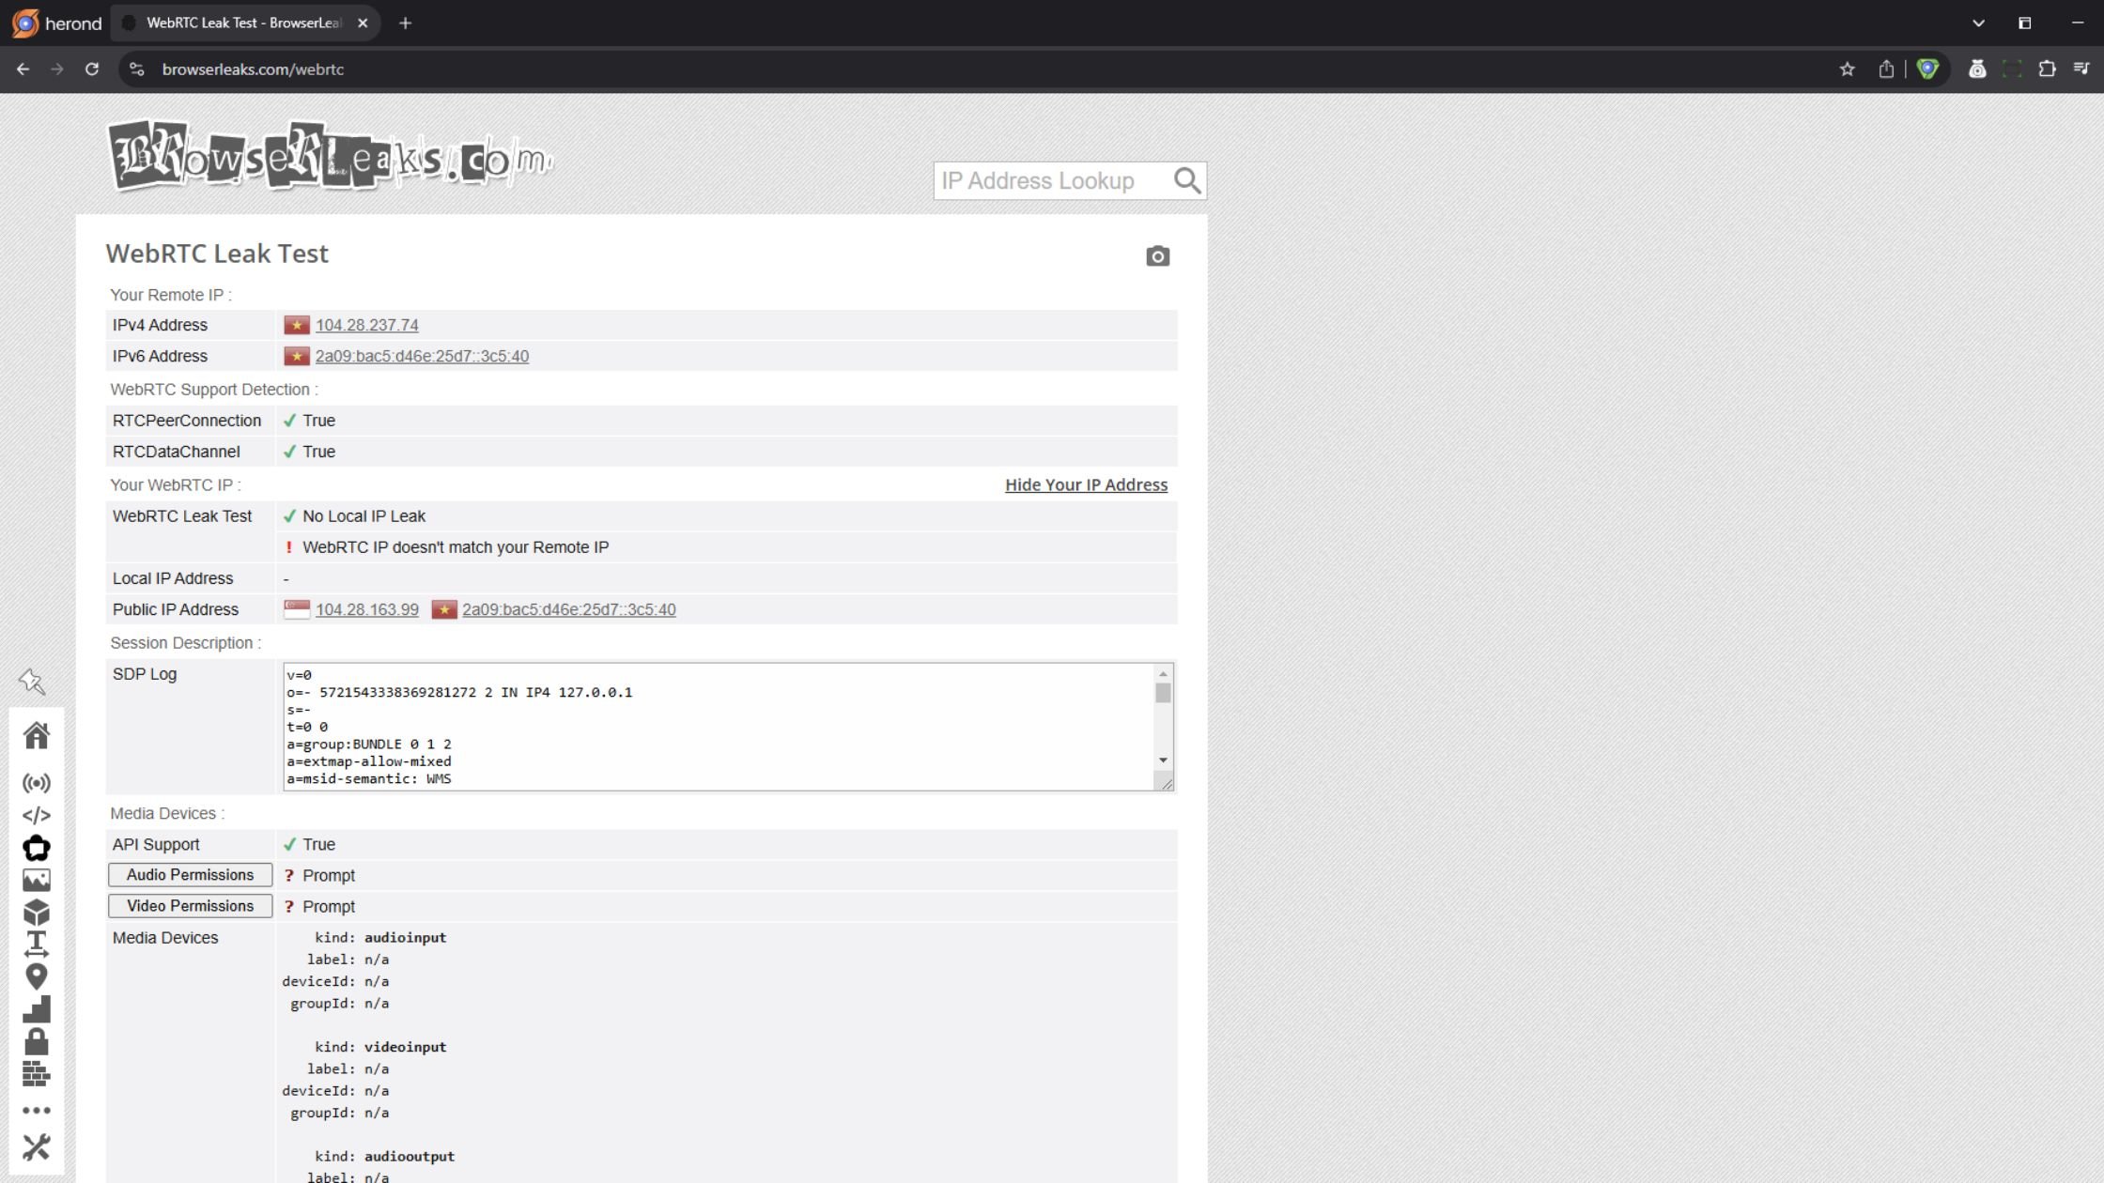Go back with the back arrow
Viewport: 2104px width, 1183px height.
click(x=23, y=69)
